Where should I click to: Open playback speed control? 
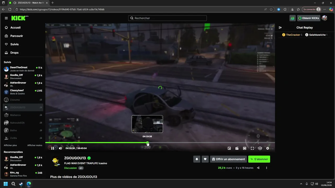[260, 148]
